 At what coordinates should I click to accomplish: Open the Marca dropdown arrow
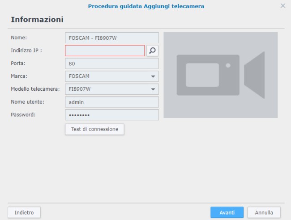(x=153, y=76)
